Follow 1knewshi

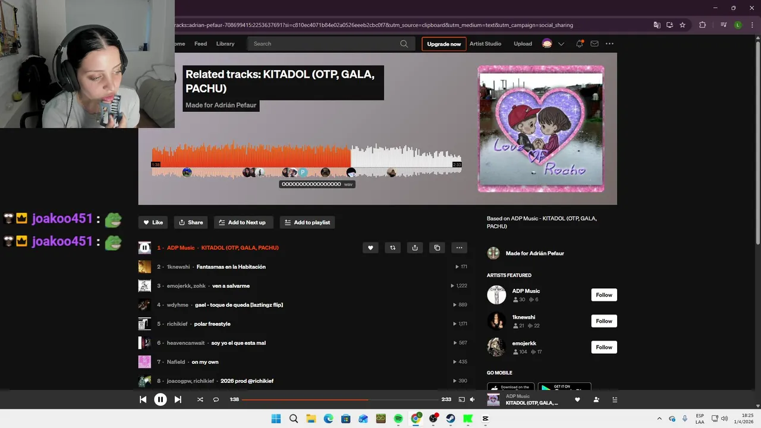click(x=604, y=321)
